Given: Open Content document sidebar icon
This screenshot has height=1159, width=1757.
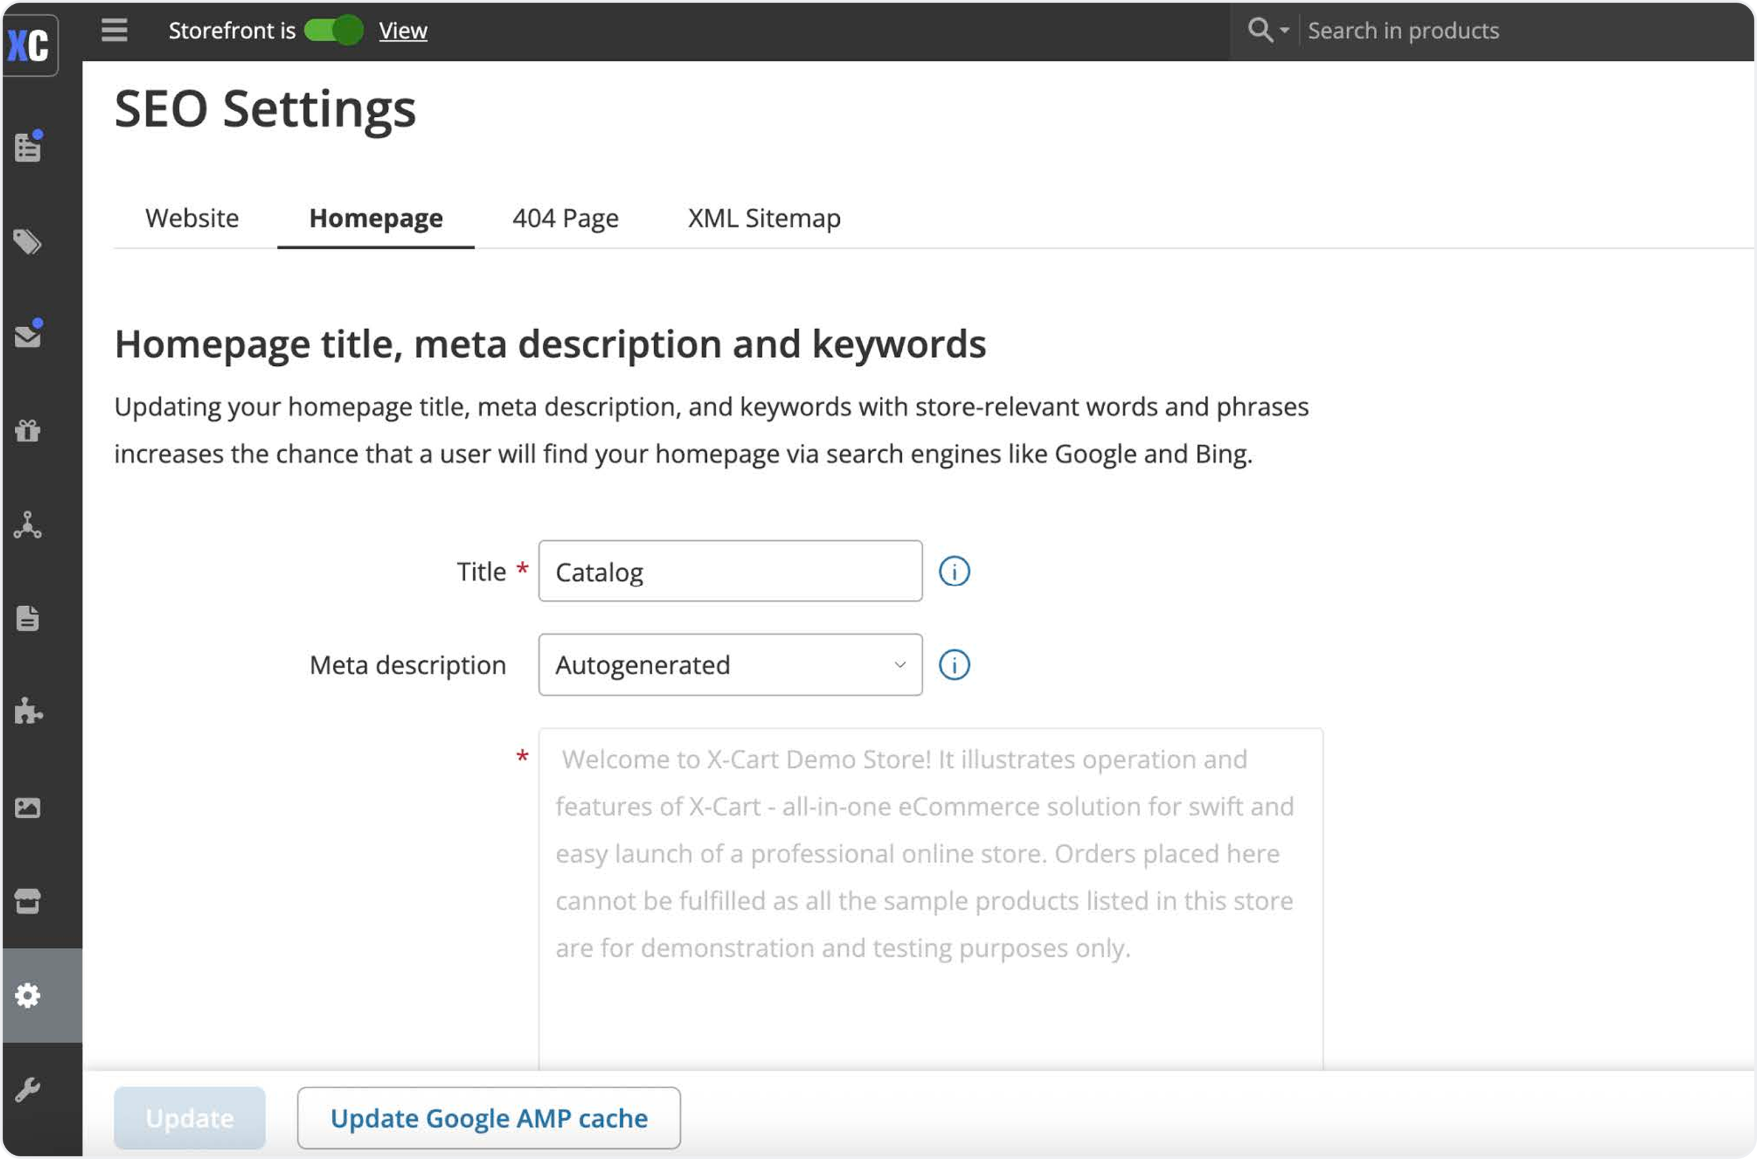Looking at the screenshot, I should (x=28, y=619).
